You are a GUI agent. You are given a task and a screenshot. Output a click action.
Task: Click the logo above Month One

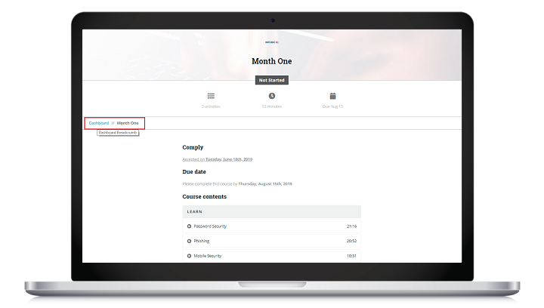coord(271,42)
